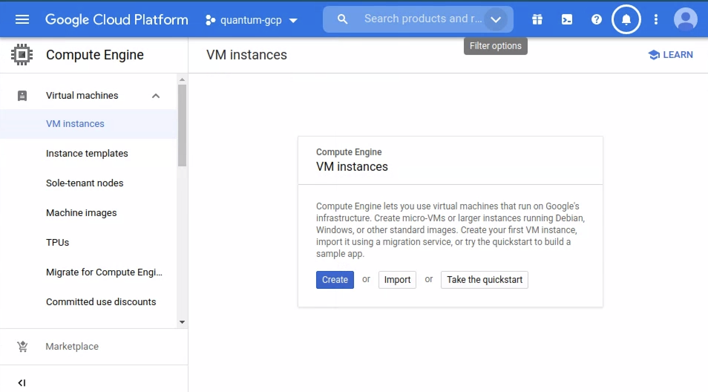The width and height of the screenshot is (708, 392).
Task: Open the hamburger navigation menu
Action: coord(22,19)
